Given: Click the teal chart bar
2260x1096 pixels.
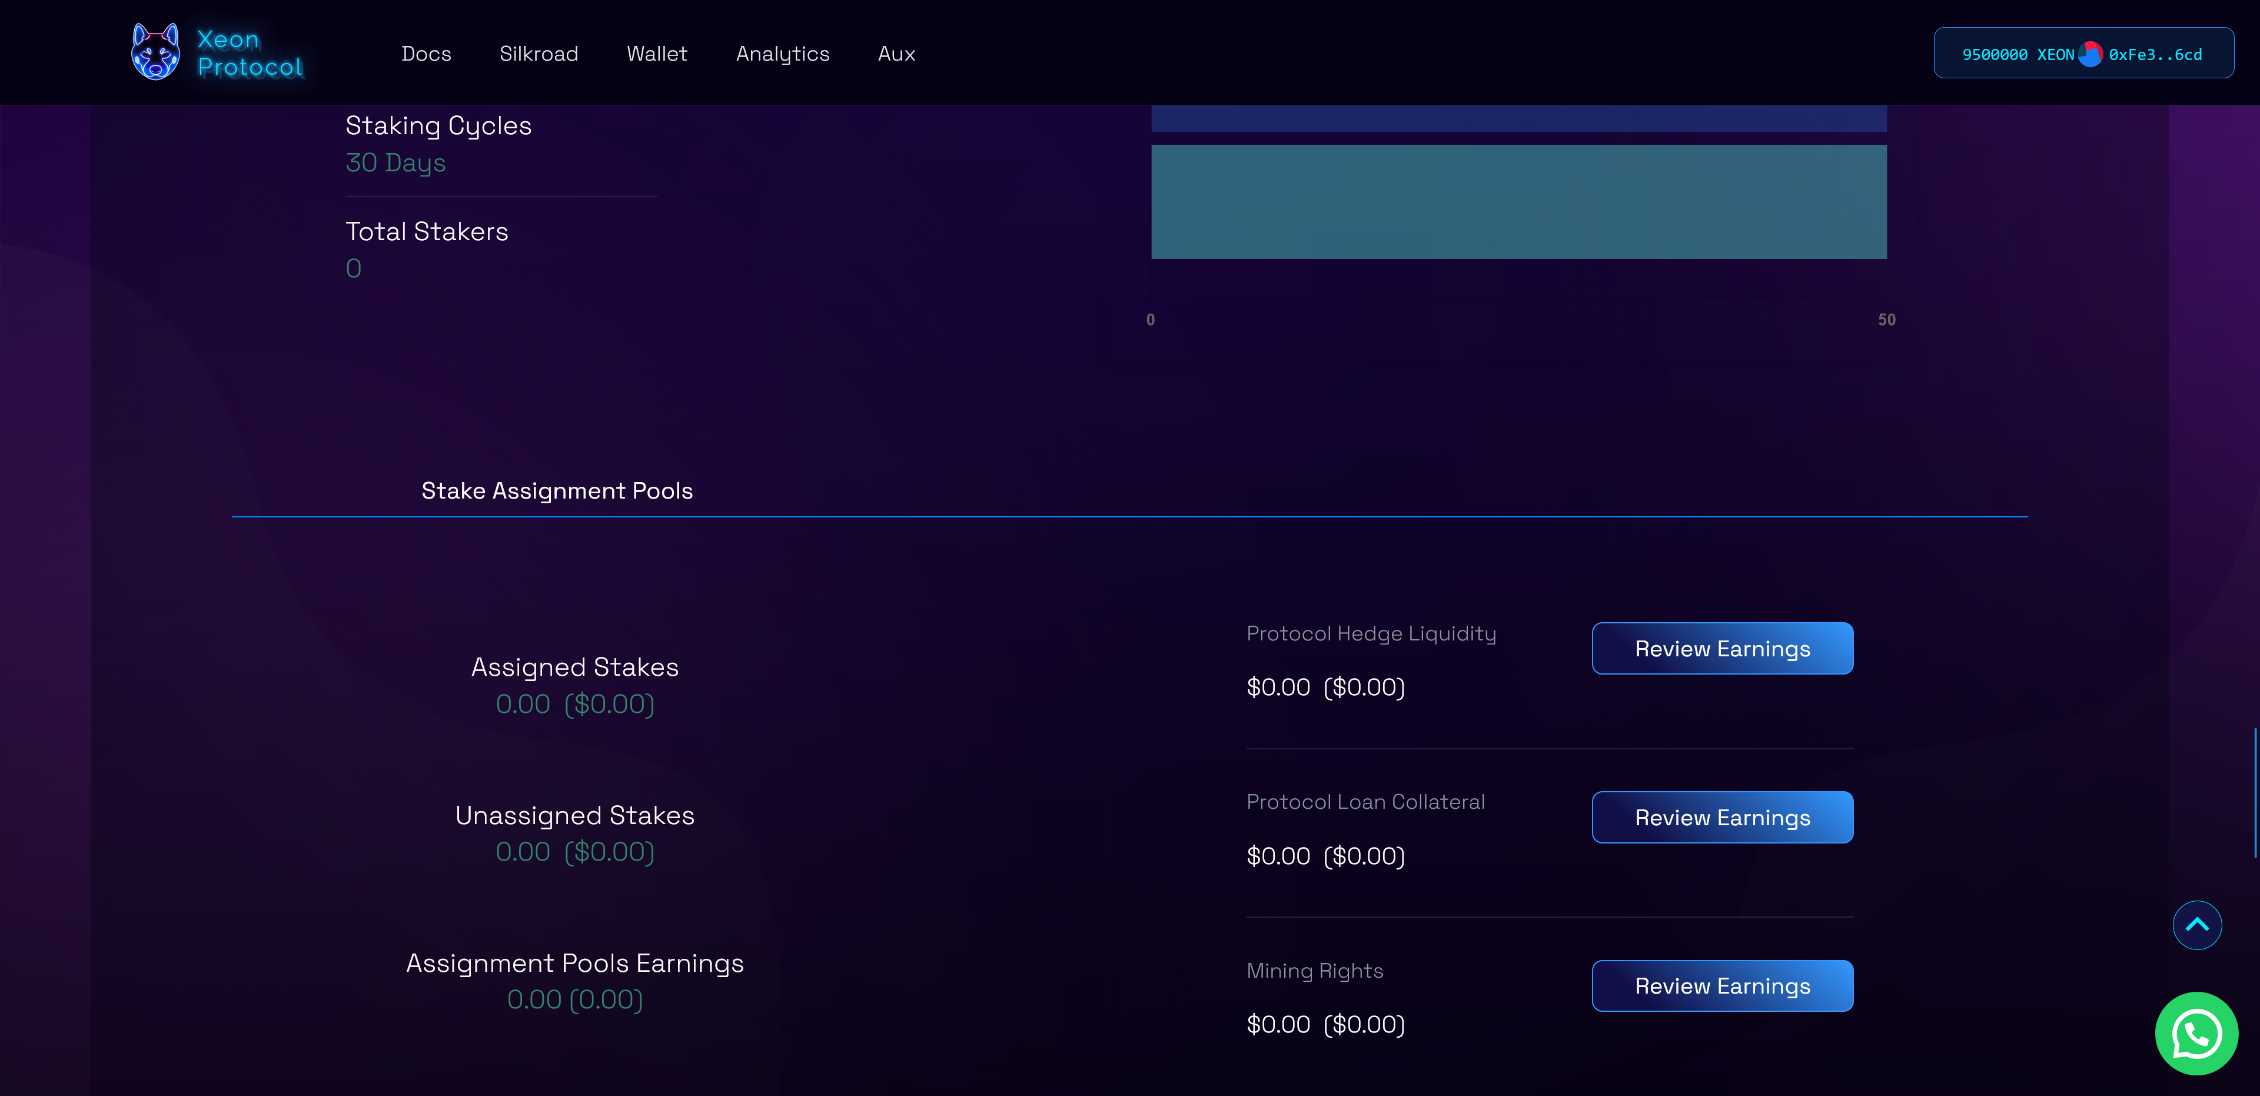Looking at the screenshot, I should (1518, 202).
